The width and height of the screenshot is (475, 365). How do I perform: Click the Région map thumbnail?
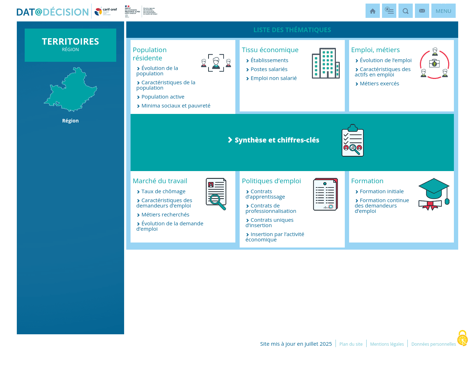70,89
